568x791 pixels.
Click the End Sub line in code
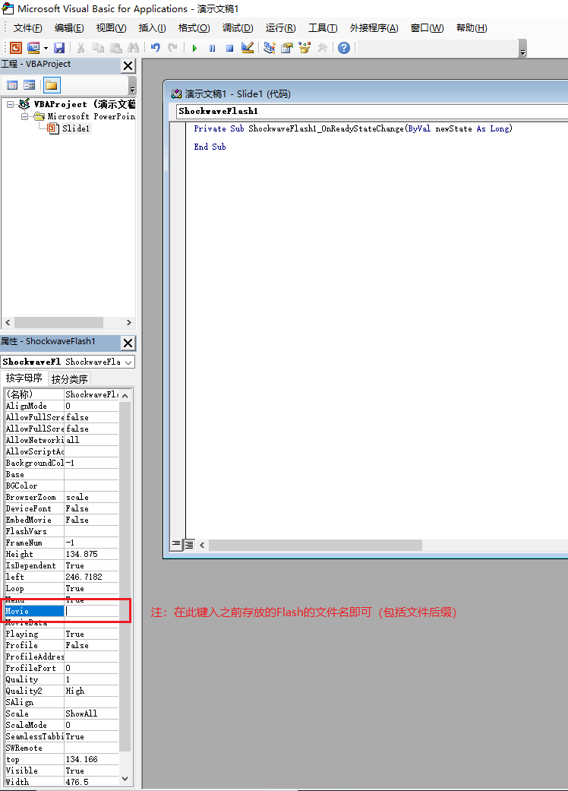pos(210,147)
